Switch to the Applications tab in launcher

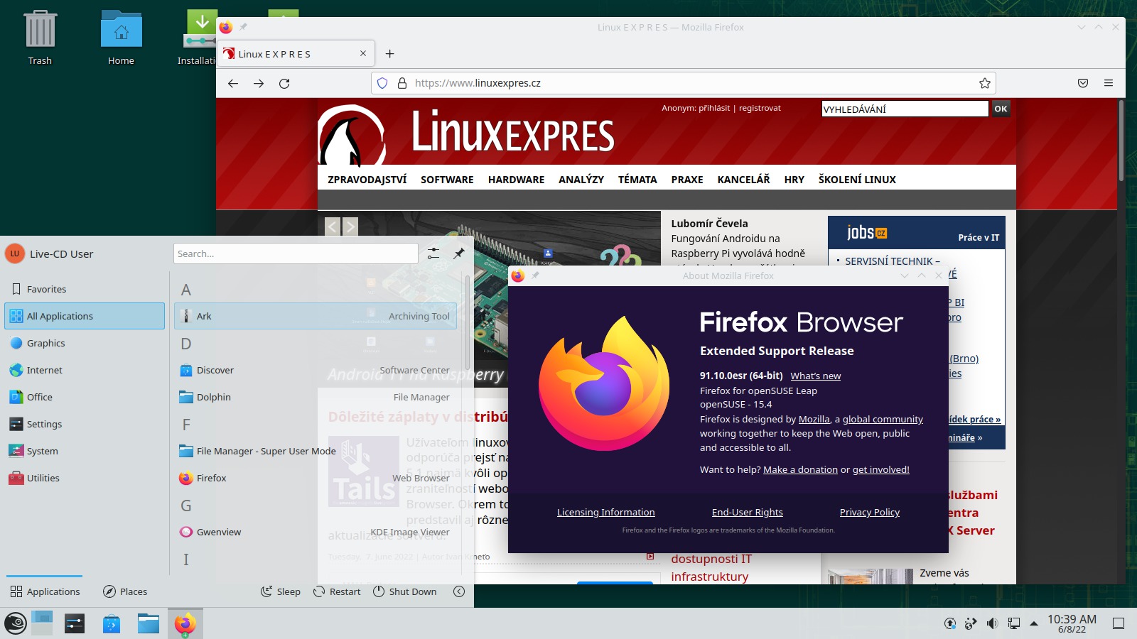[x=45, y=591]
